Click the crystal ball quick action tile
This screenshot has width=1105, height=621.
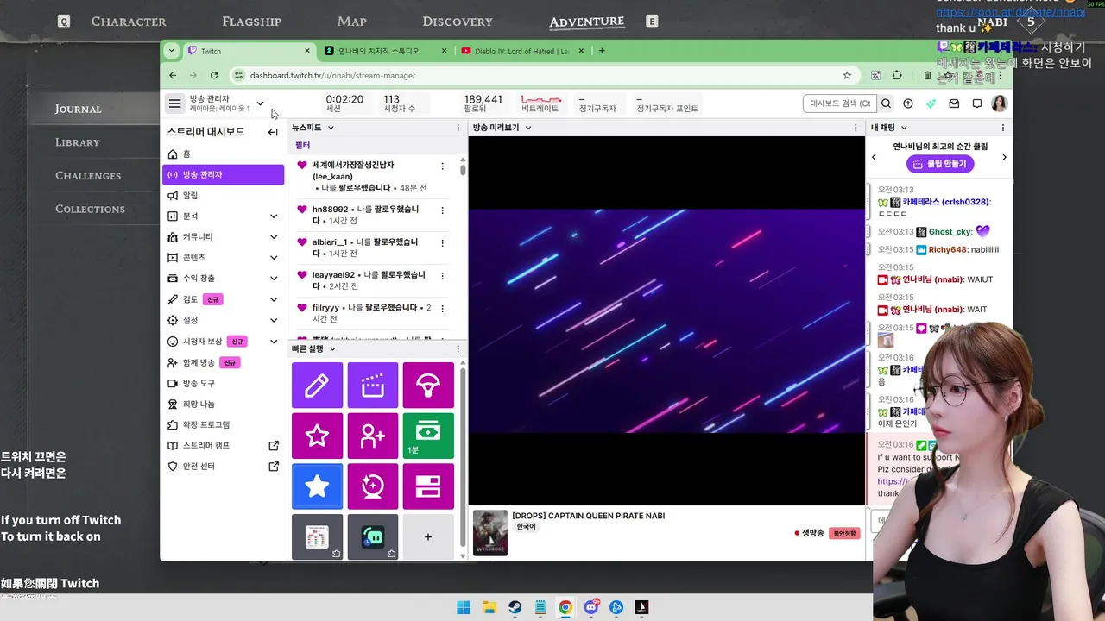coord(373,486)
